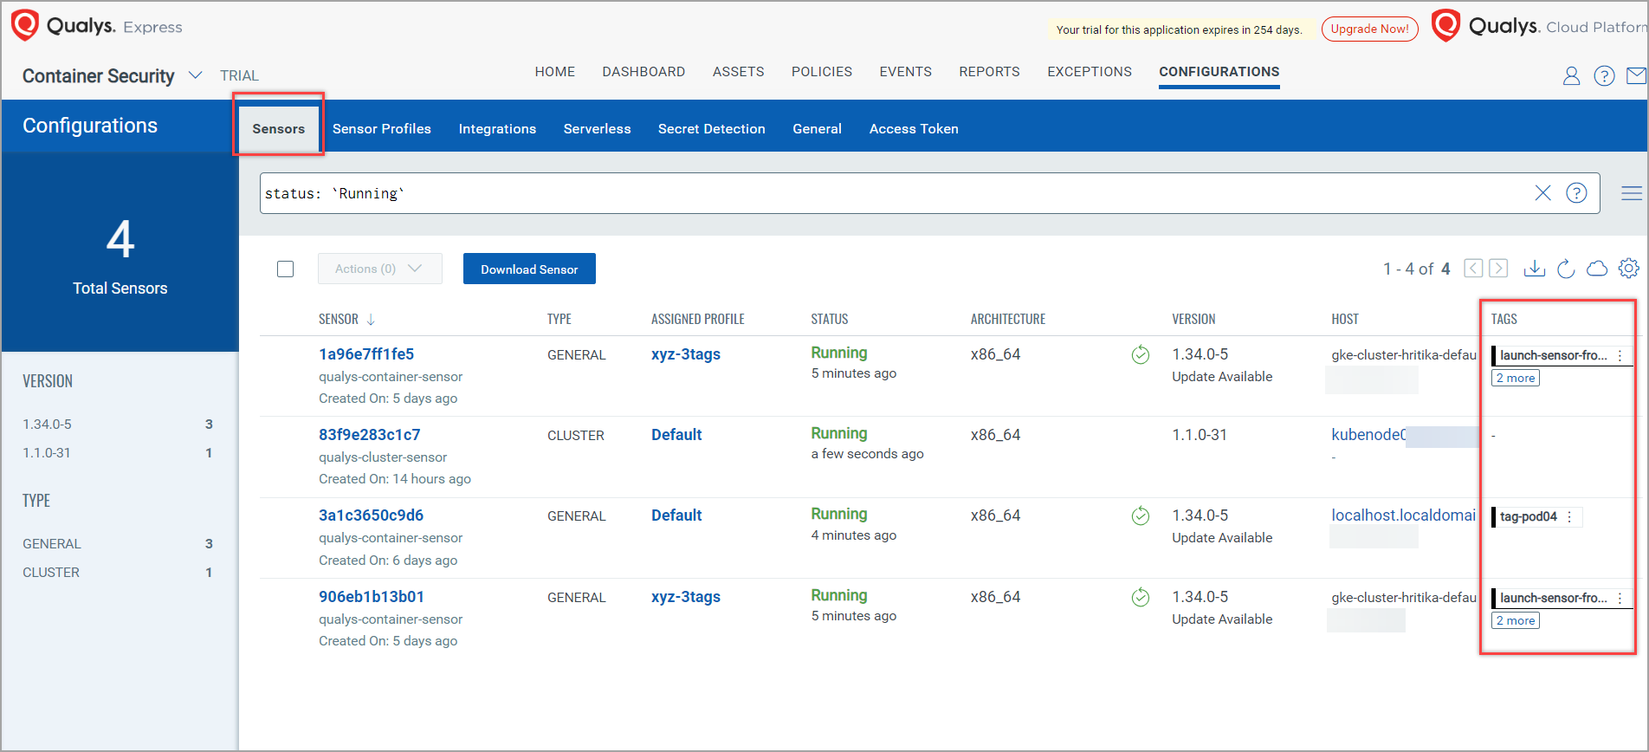Sort by SENSOR column arrow

(x=371, y=320)
